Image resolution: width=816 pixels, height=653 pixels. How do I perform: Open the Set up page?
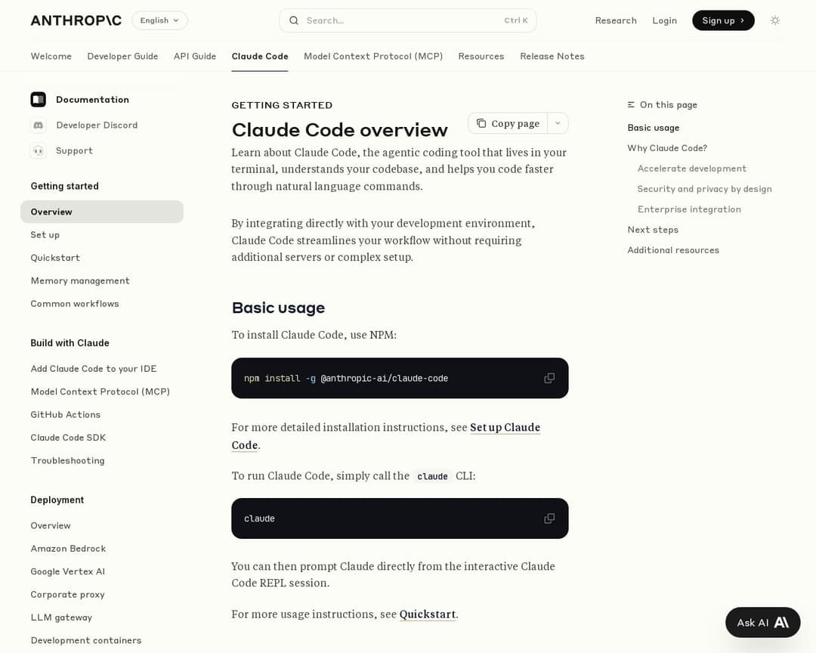pos(45,235)
